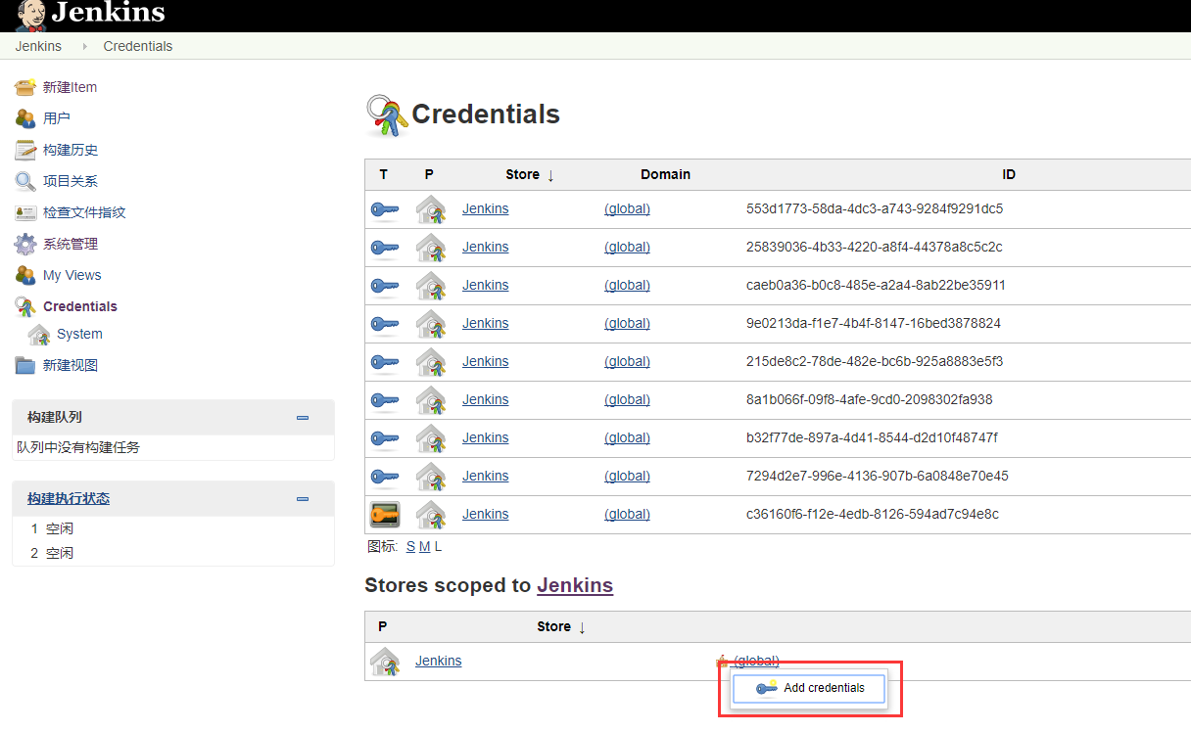
Task: Select icon size M
Action: coord(424,547)
